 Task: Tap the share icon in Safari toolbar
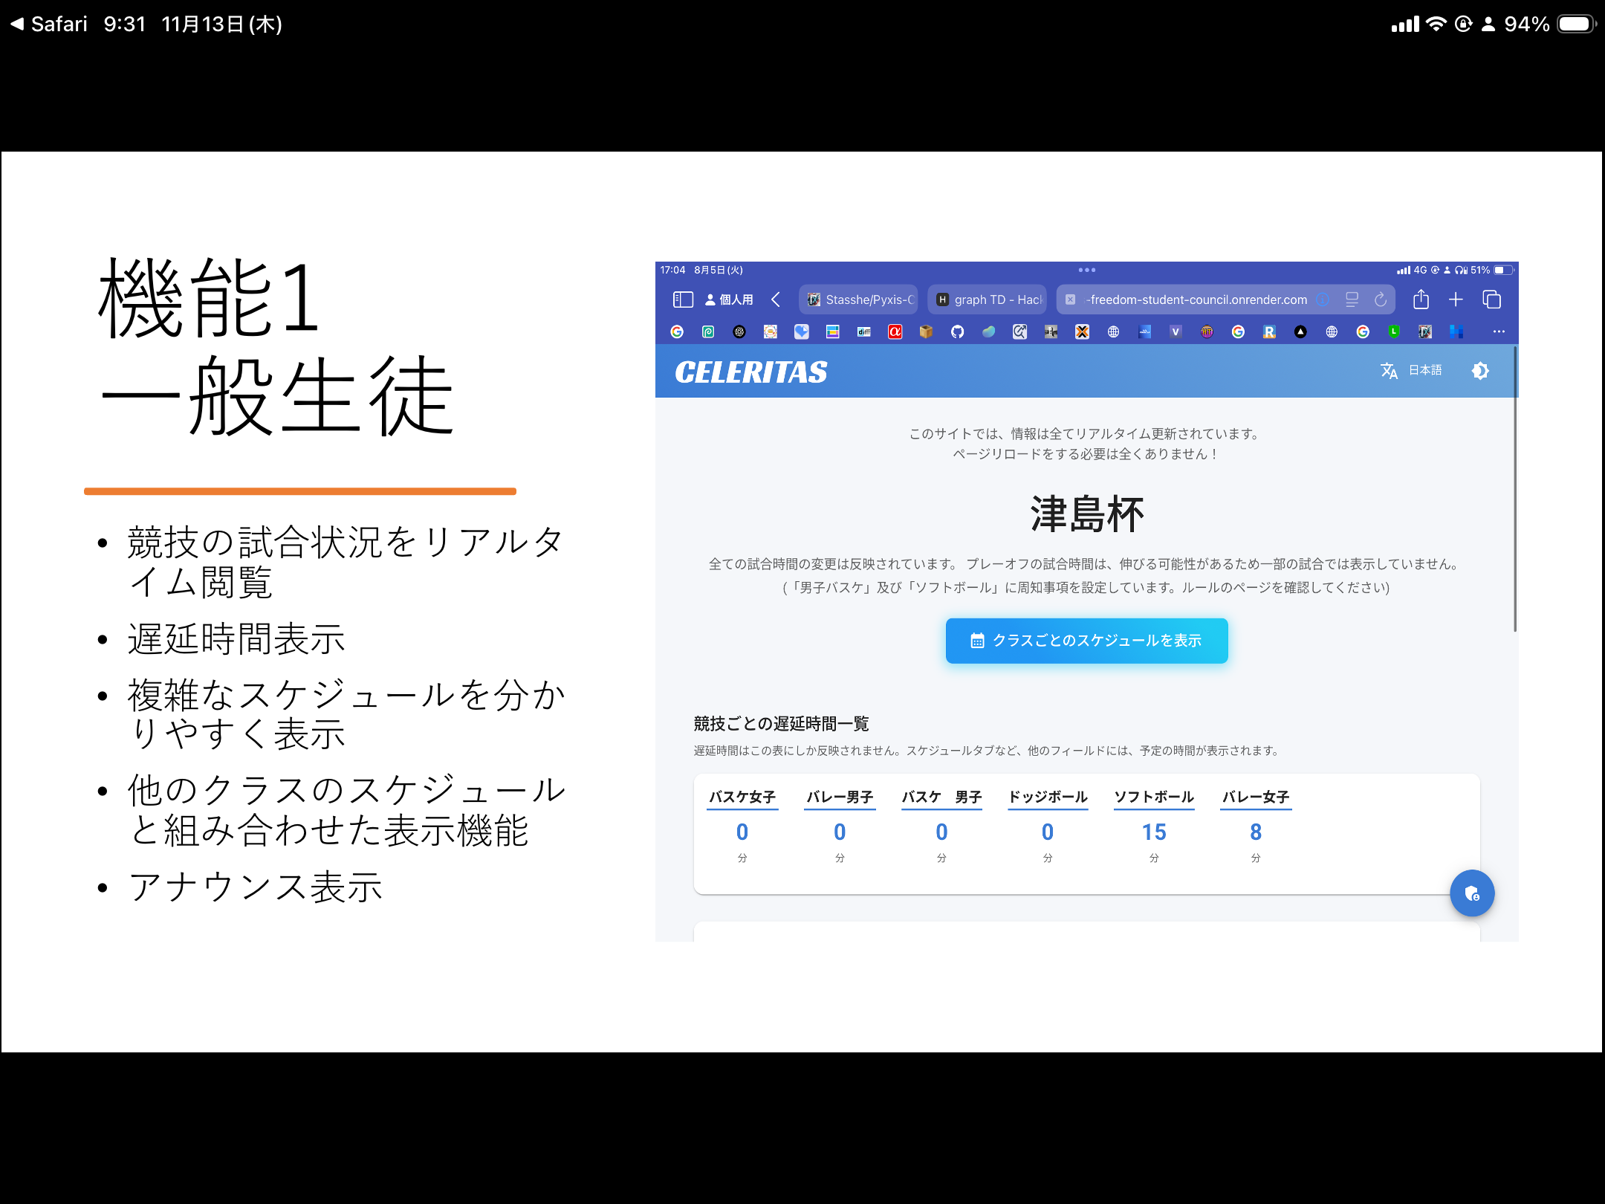coord(1421,300)
